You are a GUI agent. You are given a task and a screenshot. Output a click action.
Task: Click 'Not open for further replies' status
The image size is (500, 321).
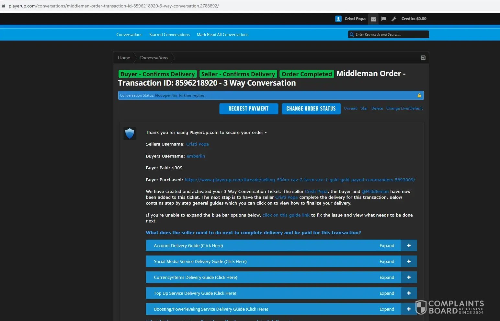pyautogui.click(x=180, y=95)
